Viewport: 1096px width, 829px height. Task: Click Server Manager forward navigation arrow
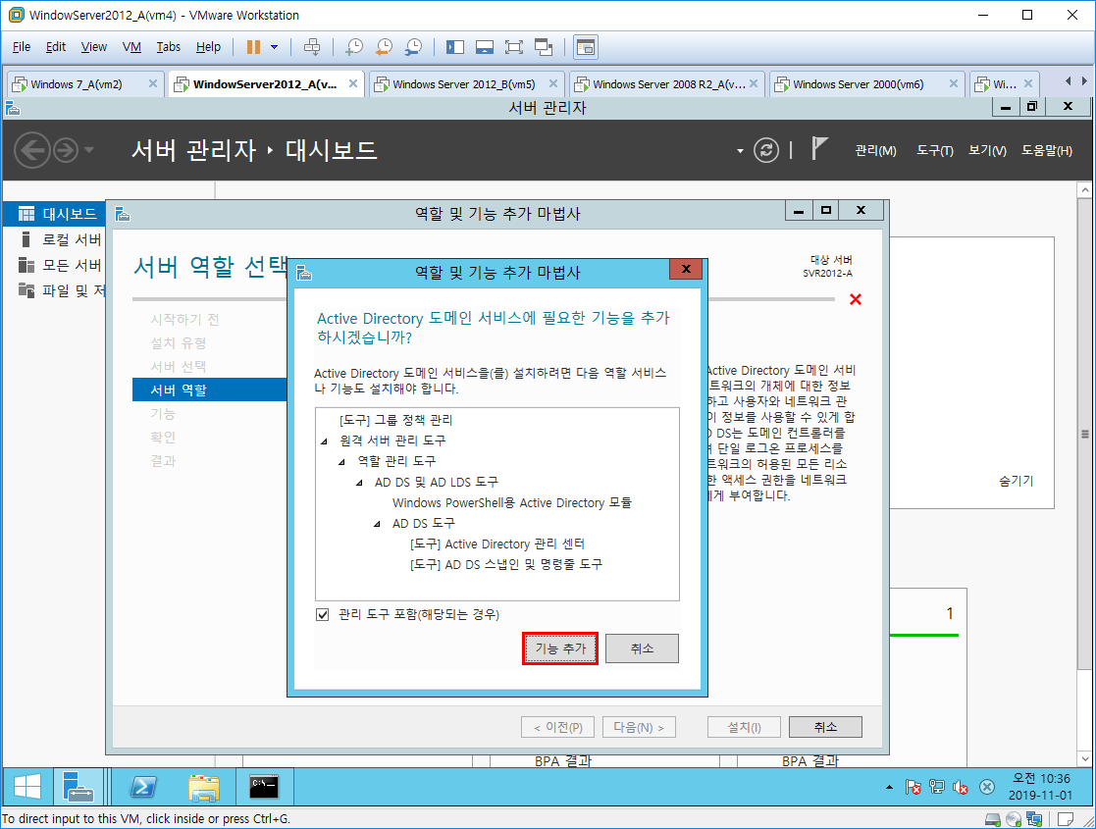pyautogui.click(x=66, y=150)
